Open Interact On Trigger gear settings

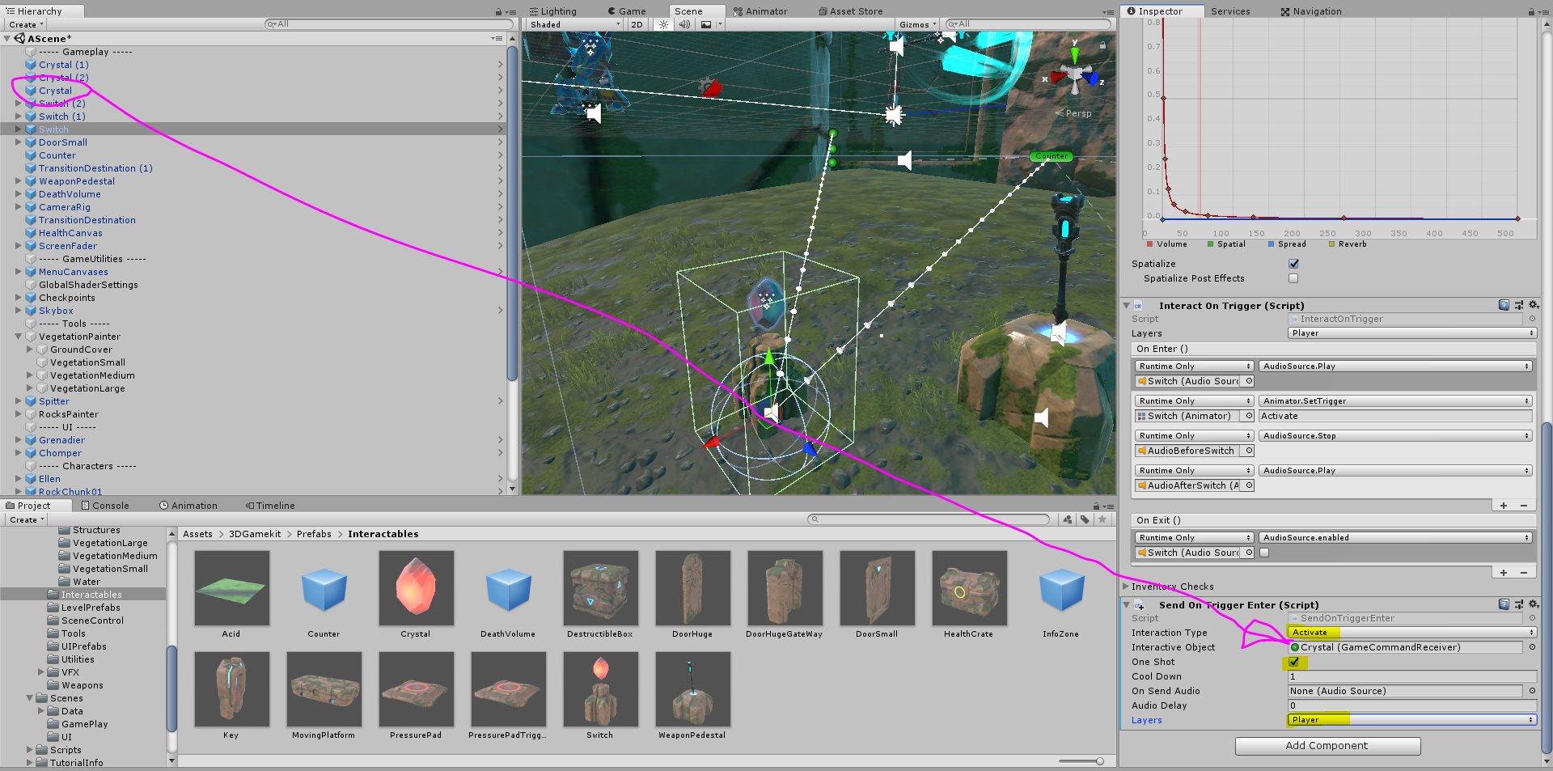pos(1534,305)
